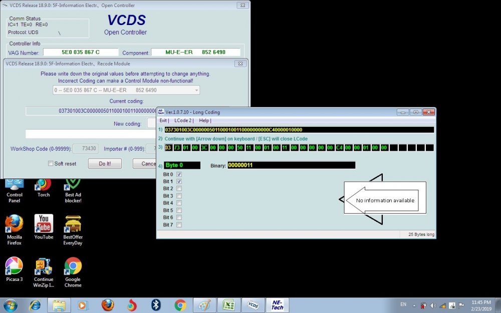Open the Windows Start menu

pyautogui.click(x=11, y=305)
